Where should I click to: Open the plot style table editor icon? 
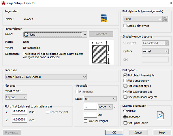[165, 19]
